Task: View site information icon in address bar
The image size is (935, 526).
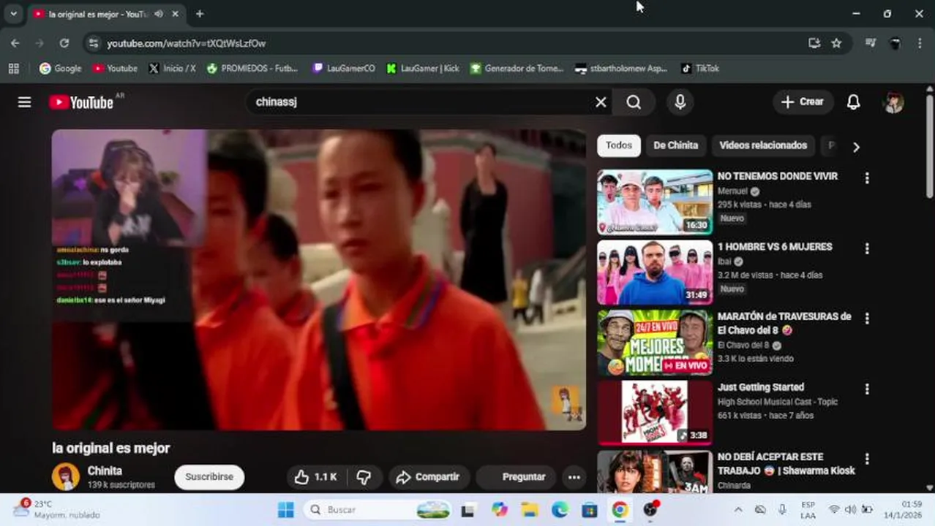Action: tap(93, 43)
